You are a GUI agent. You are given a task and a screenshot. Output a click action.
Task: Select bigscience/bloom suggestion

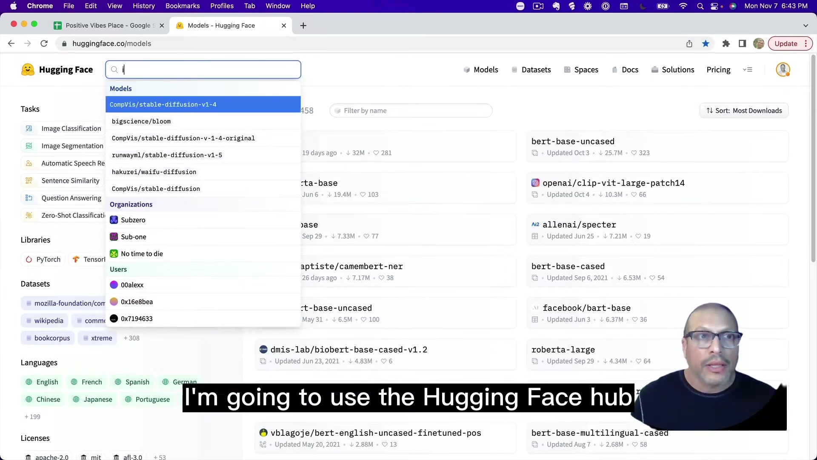coord(203,121)
